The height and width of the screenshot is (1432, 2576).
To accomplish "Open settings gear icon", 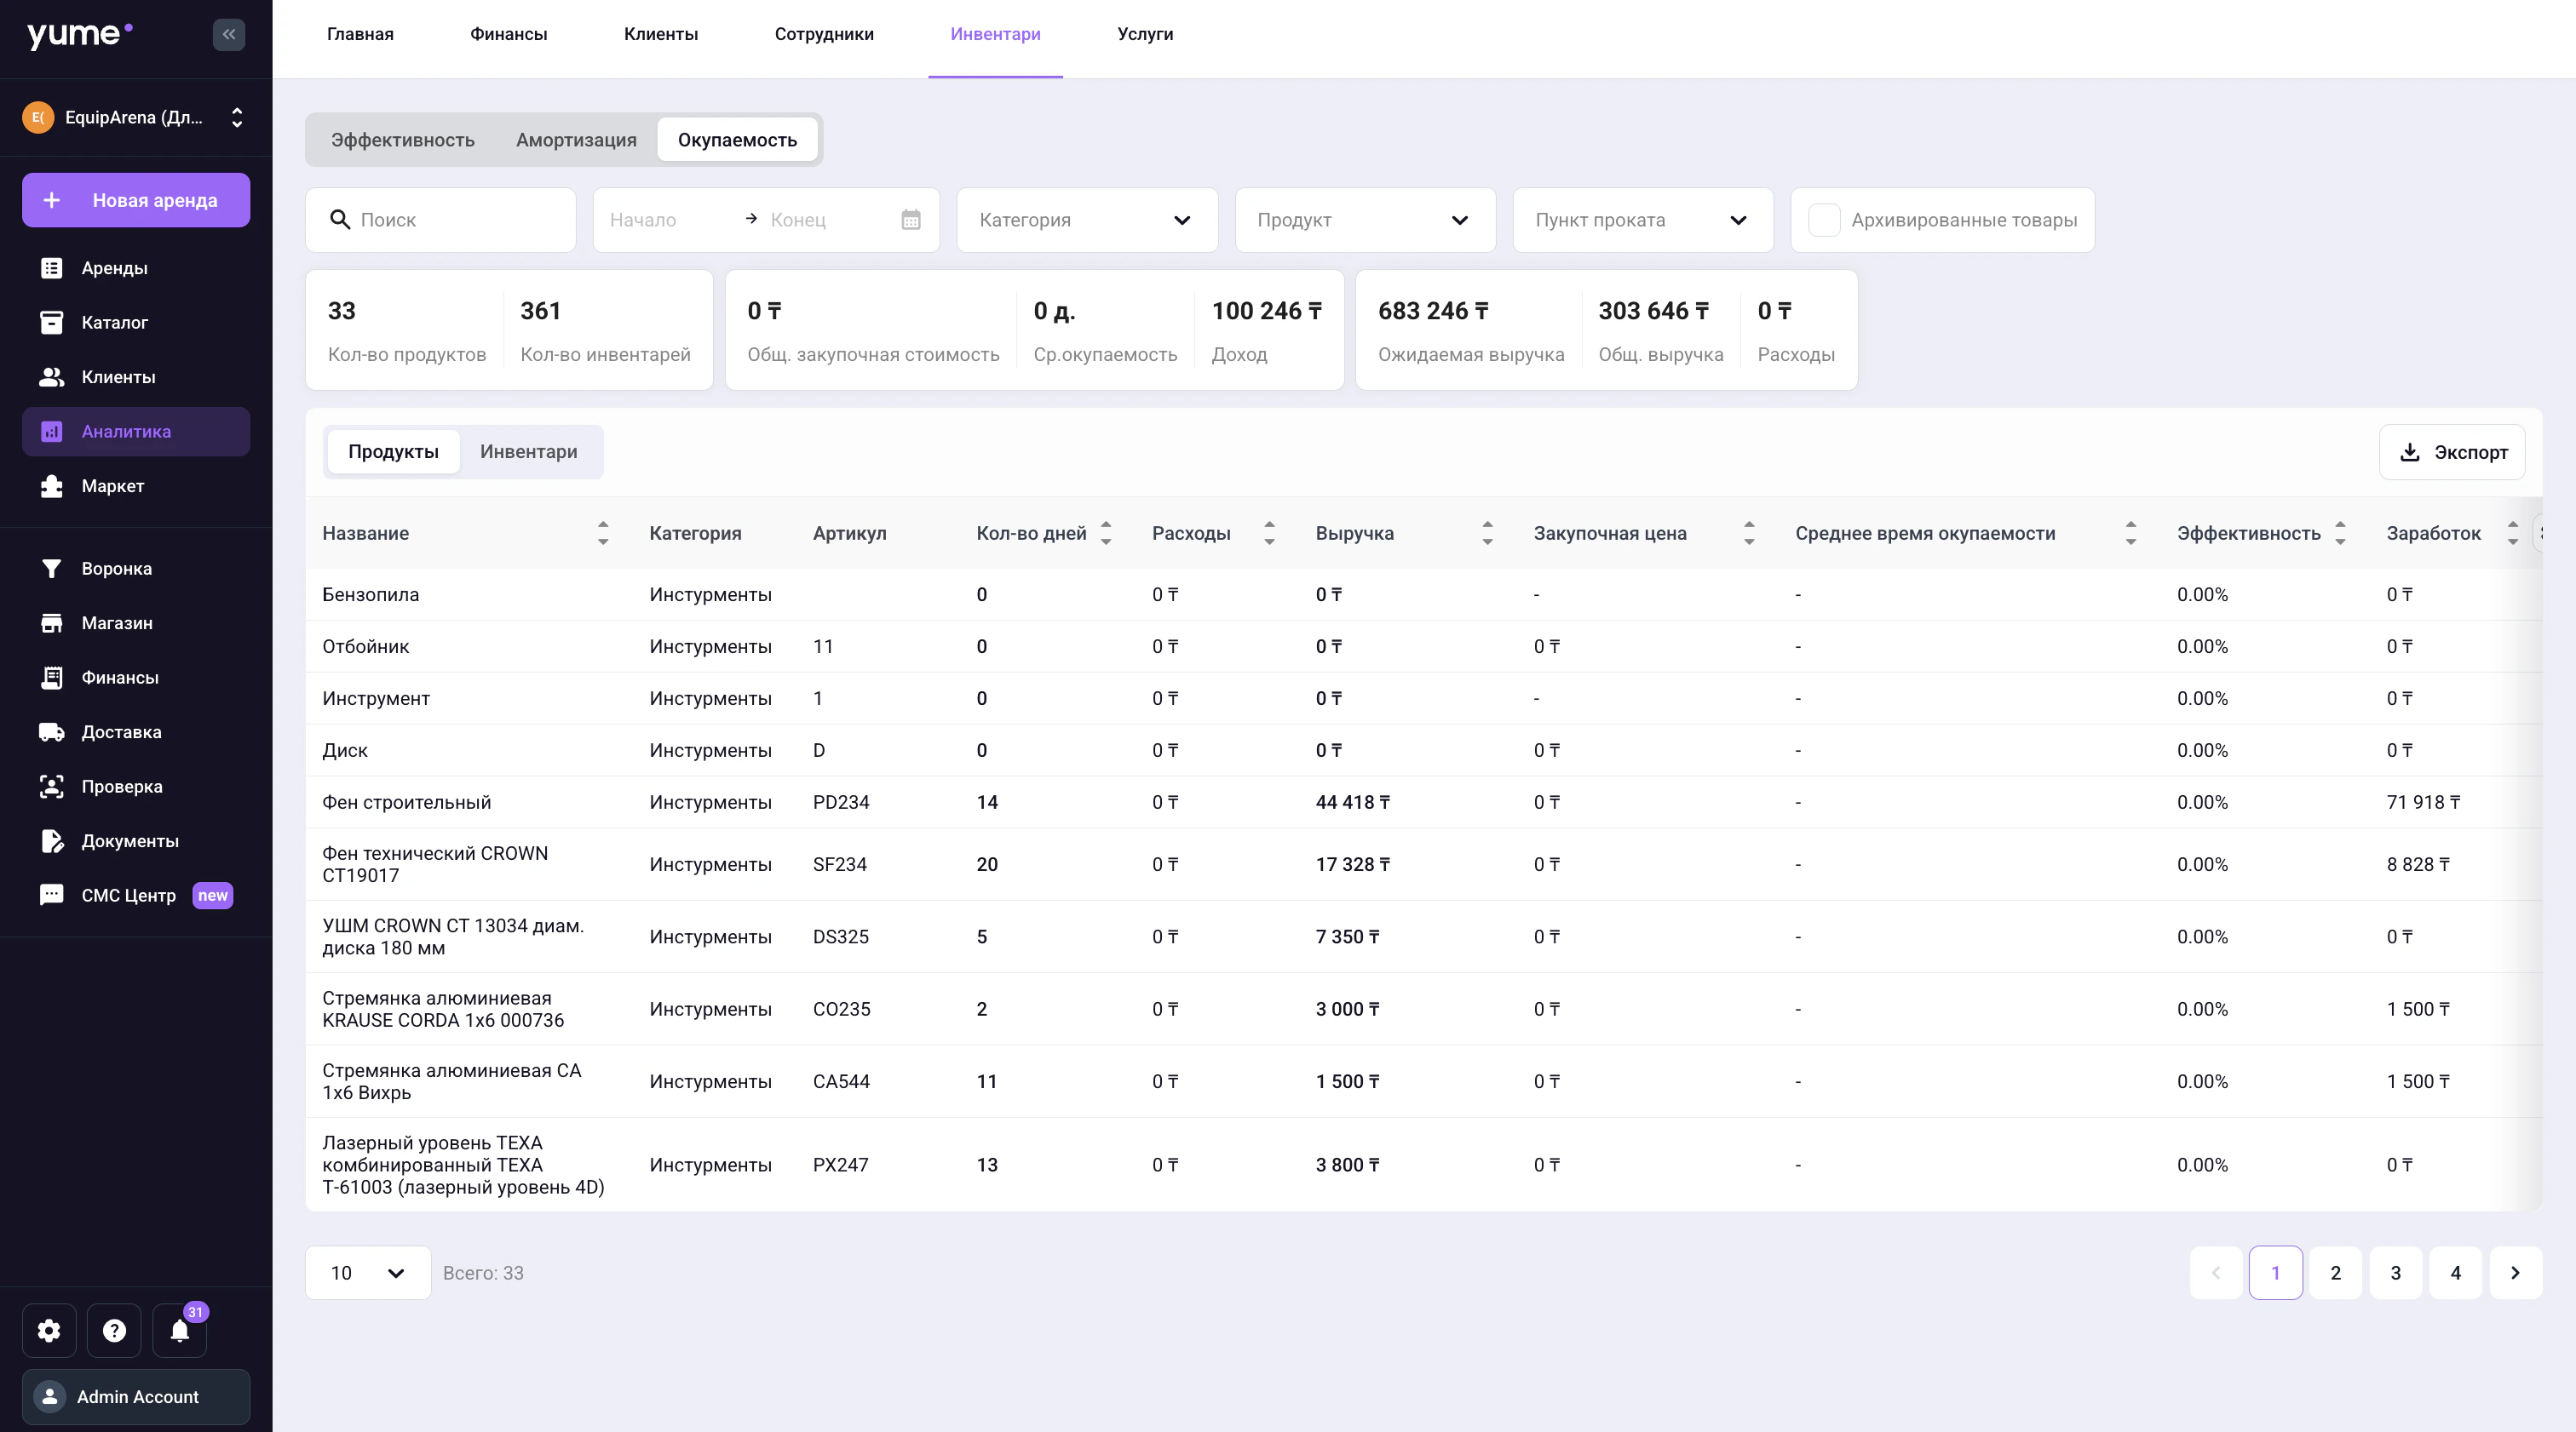I will pyautogui.click(x=49, y=1330).
